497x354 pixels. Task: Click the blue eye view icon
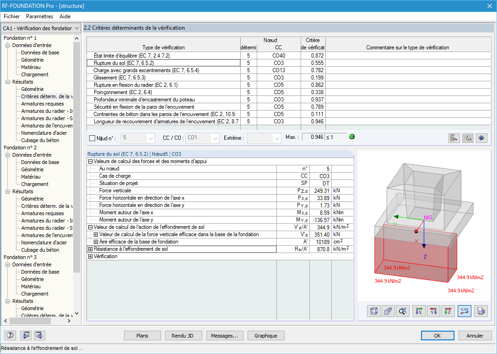481,138
